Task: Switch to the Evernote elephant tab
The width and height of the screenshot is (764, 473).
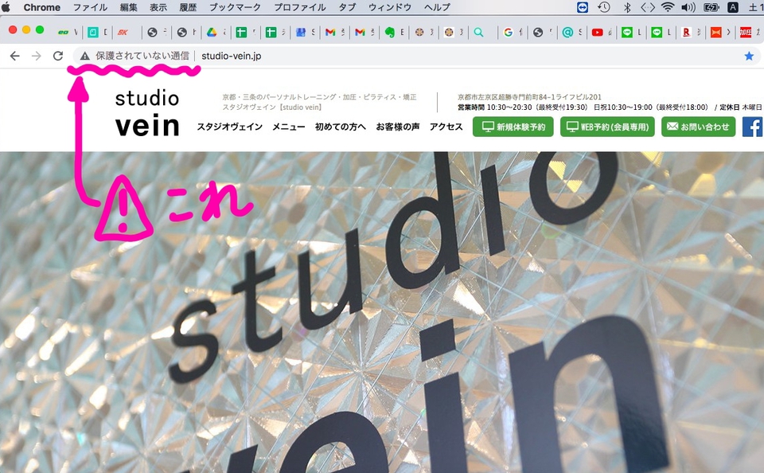Action: click(x=390, y=32)
